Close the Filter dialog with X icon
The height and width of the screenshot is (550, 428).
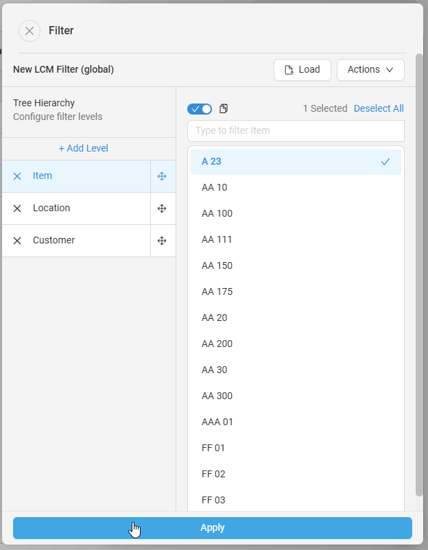29,31
